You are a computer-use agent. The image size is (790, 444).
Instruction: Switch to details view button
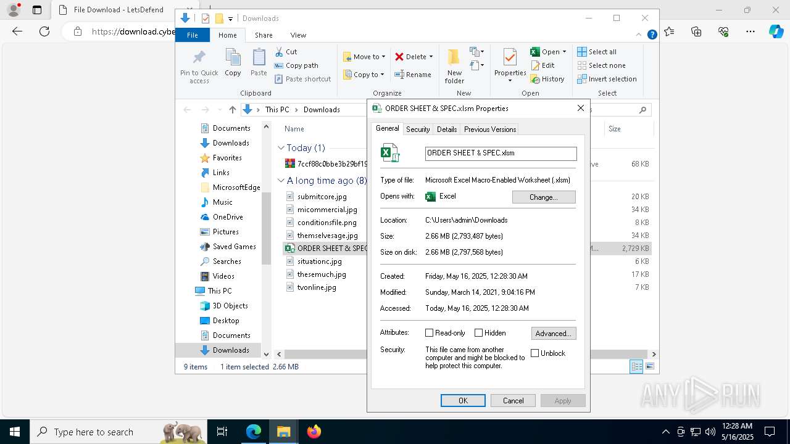click(x=636, y=367)
